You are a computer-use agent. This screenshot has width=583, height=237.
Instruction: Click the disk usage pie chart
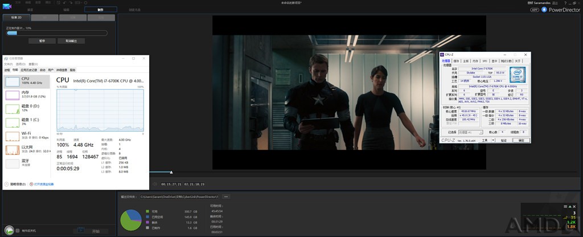pos(131,220)
